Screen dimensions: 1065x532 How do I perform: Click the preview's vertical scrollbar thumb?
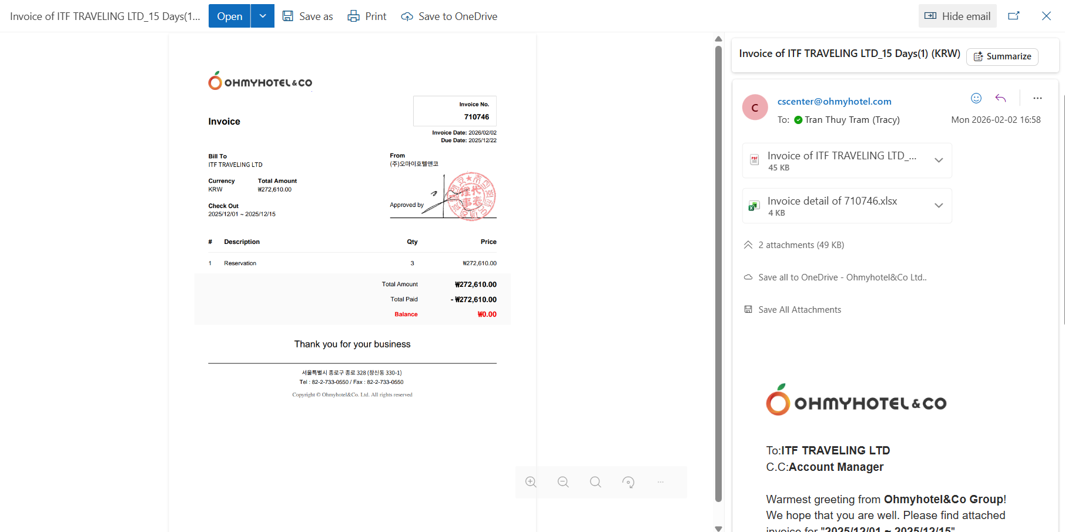coord(718,274)
